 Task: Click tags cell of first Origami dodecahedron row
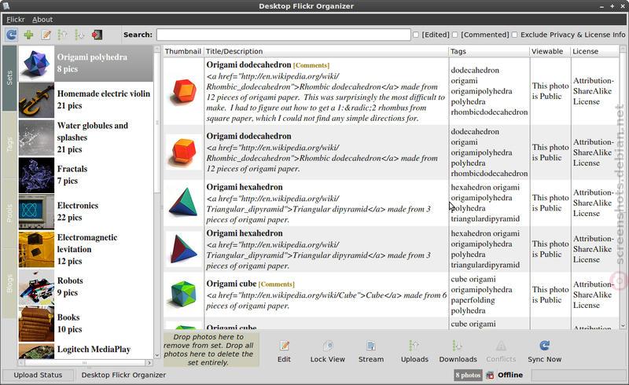coord(489,91)
